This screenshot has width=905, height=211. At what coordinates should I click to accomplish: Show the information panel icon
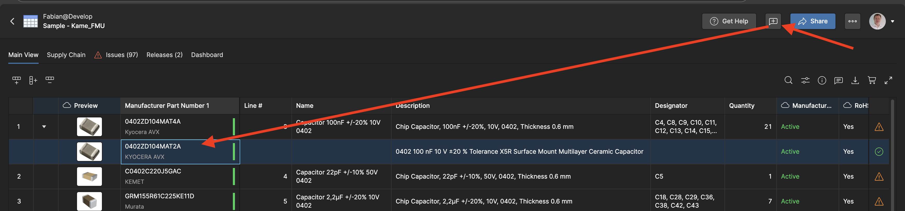pyautogui.click(x=822, y=80)
